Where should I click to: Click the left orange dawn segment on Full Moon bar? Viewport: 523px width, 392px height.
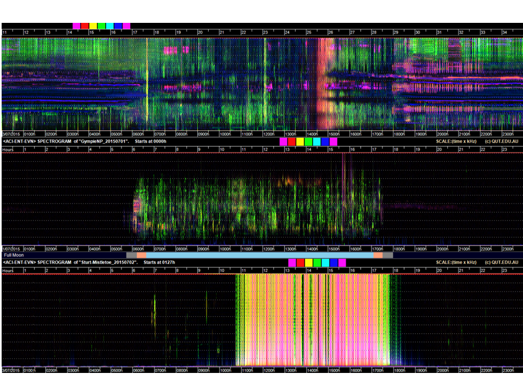click(142, 255)
